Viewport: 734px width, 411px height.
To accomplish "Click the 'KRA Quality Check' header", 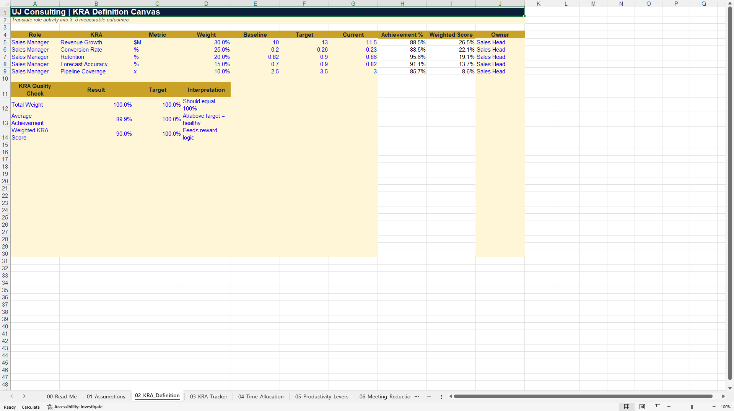I will (35, 89).
